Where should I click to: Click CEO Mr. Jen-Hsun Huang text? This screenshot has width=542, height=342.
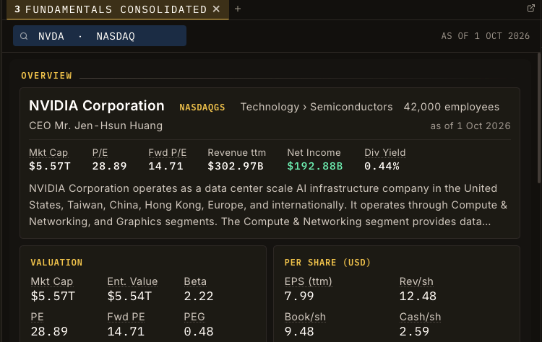[95, 126]
